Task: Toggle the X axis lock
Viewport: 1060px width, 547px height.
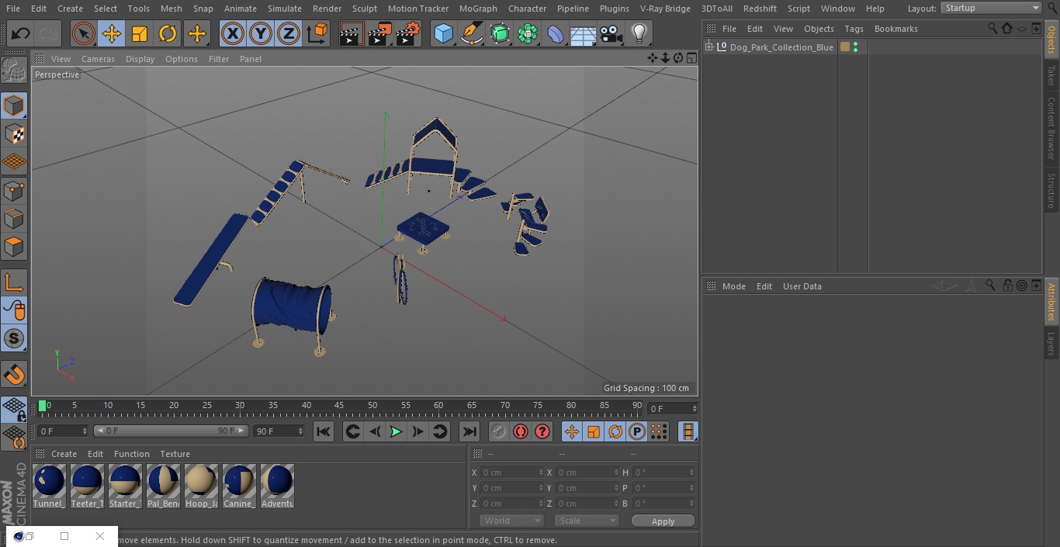Action: [233, 34]
